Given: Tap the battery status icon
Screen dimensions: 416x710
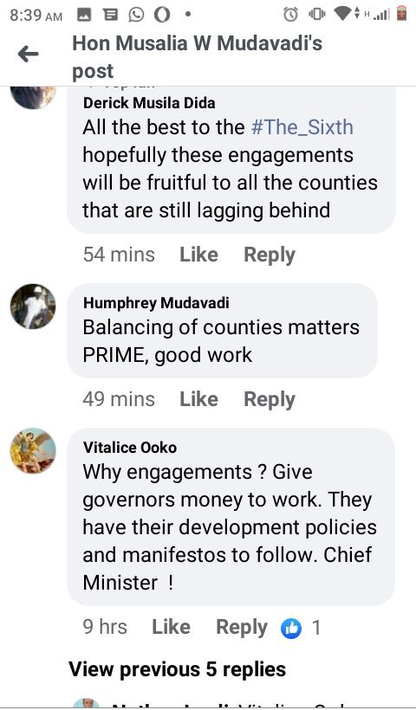Looking at the screenshot, I should [401, 14].
